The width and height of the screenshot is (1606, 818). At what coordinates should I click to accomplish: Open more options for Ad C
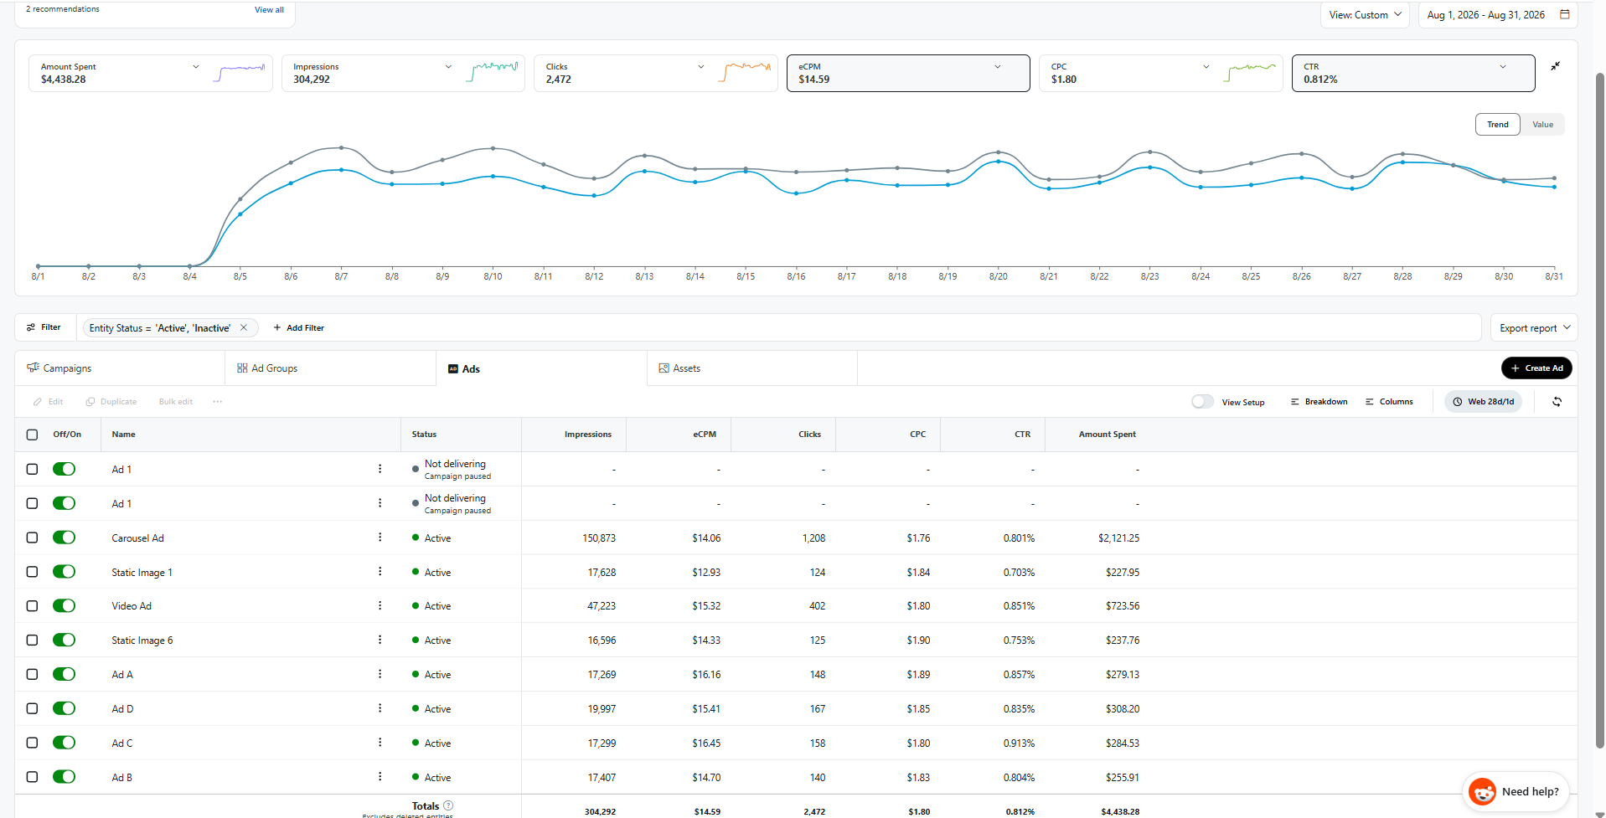(x=380, y=743)
